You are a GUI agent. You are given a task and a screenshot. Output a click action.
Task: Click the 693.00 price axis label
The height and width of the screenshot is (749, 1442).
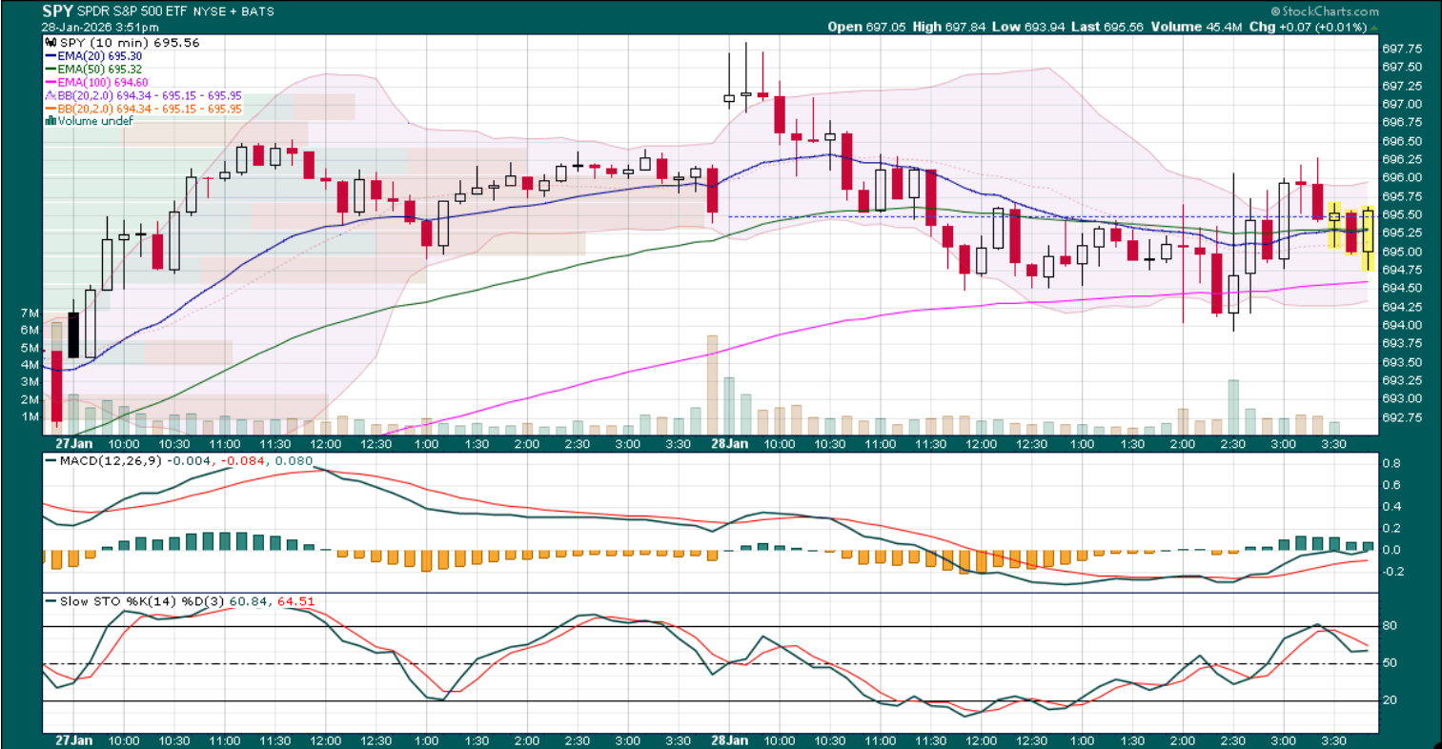click(1401, 398)
